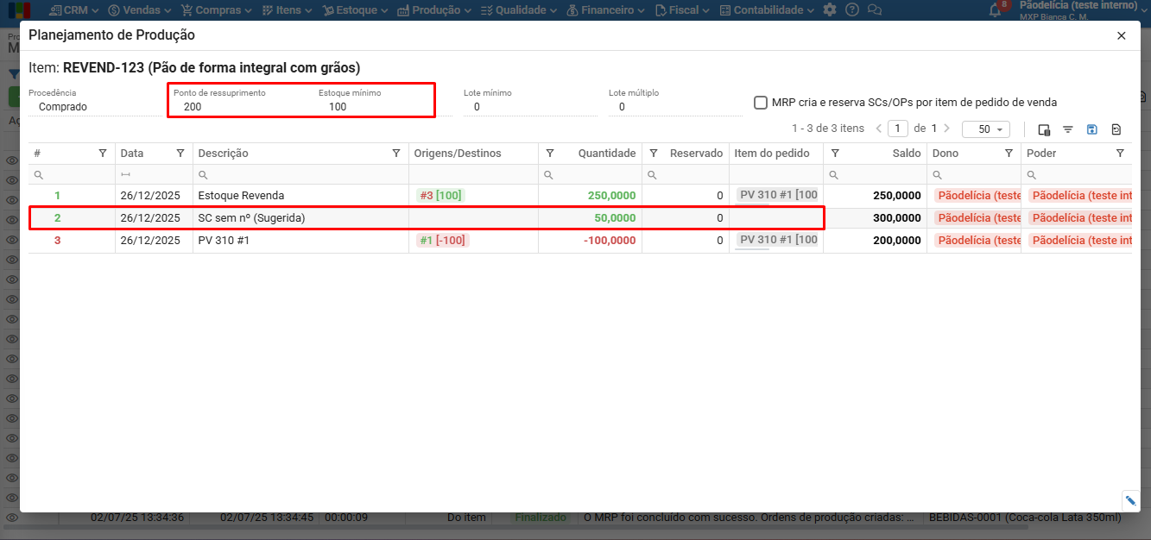The height and width of the screenshot is (540, 1151).
Task: Click the filter icon beside Quantidade header
Action: [550, 153]
